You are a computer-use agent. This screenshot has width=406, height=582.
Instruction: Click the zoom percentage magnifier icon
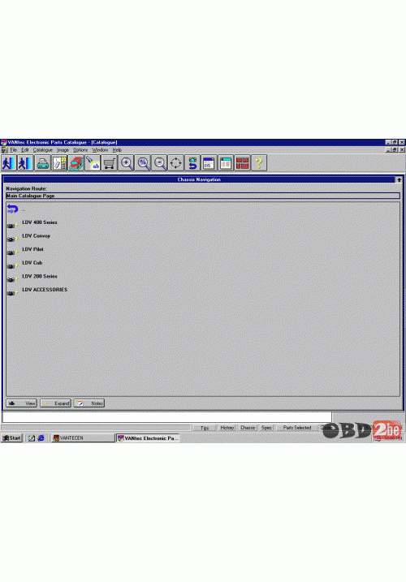[x=143, y=163]
